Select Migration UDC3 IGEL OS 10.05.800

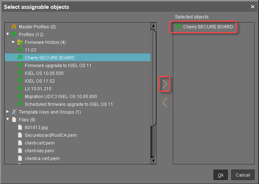[61, 97]
